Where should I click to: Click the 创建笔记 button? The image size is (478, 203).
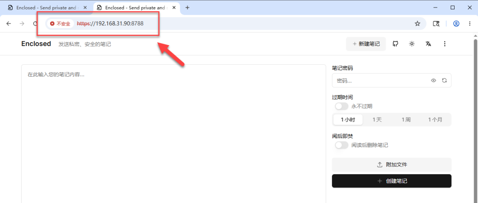tap(392, 181)
